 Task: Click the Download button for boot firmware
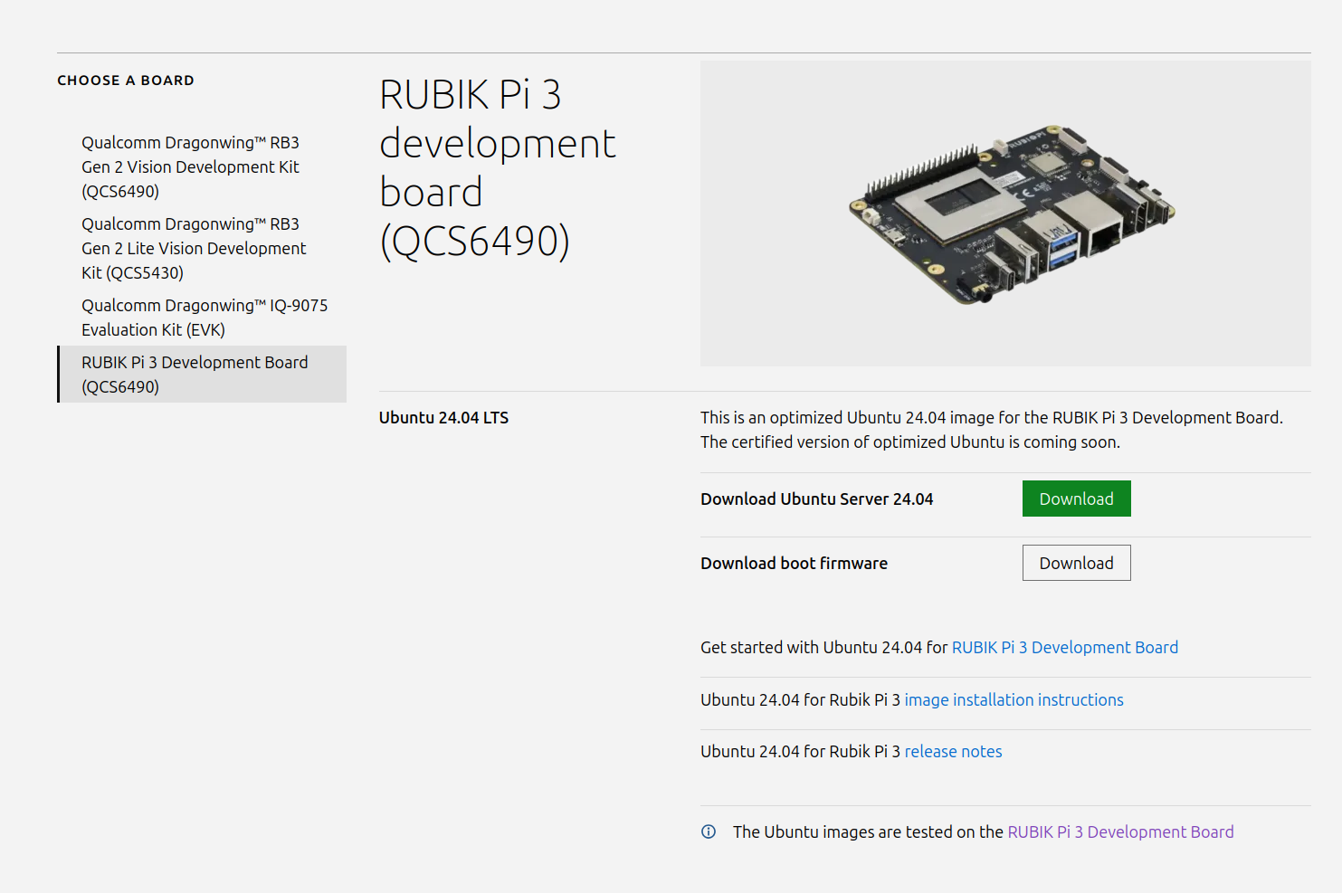tap(1076, 563)
